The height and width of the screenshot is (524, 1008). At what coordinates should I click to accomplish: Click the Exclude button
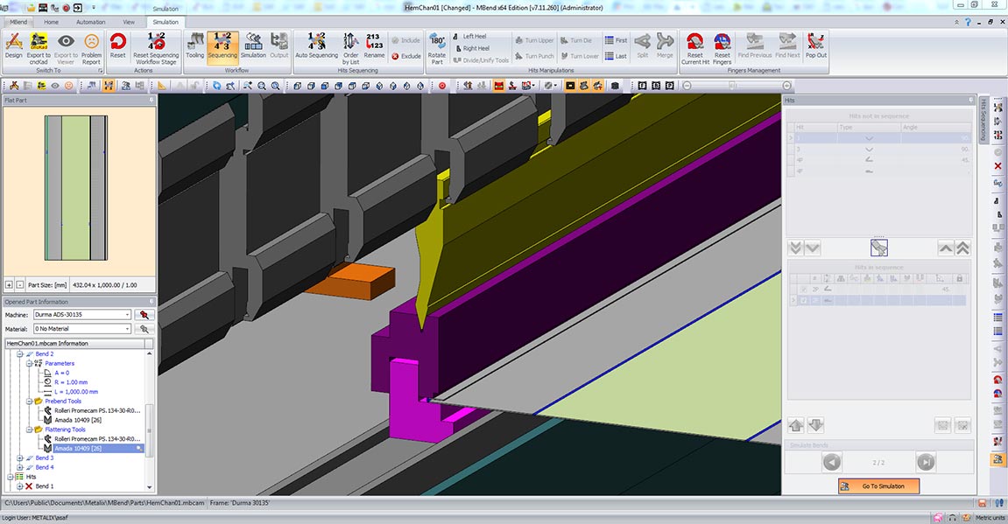pyautogui.click(x=406, y=56)
